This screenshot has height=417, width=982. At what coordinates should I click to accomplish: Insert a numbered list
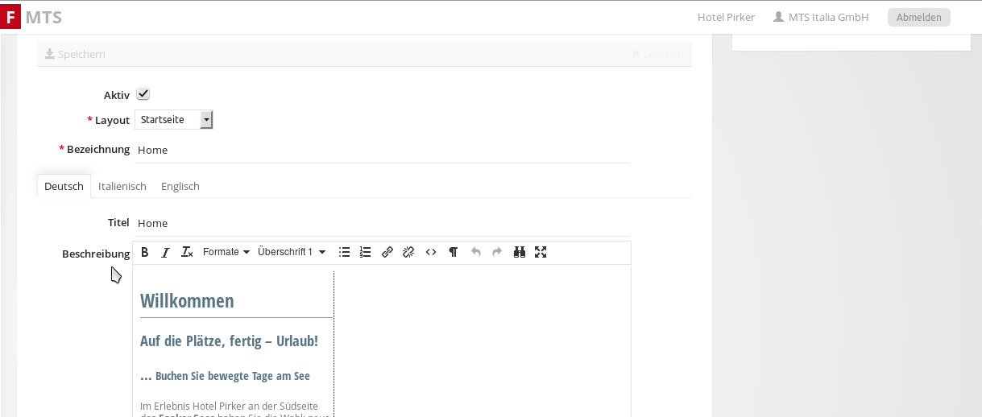pyautogui.click(x=365, y=252)
